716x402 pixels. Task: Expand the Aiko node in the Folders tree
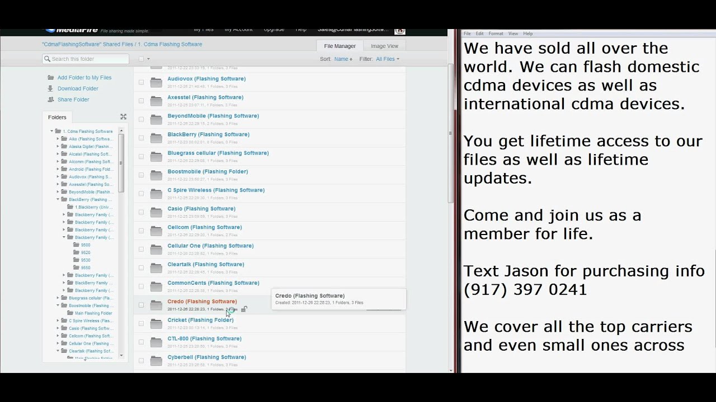tap(58, 139)
